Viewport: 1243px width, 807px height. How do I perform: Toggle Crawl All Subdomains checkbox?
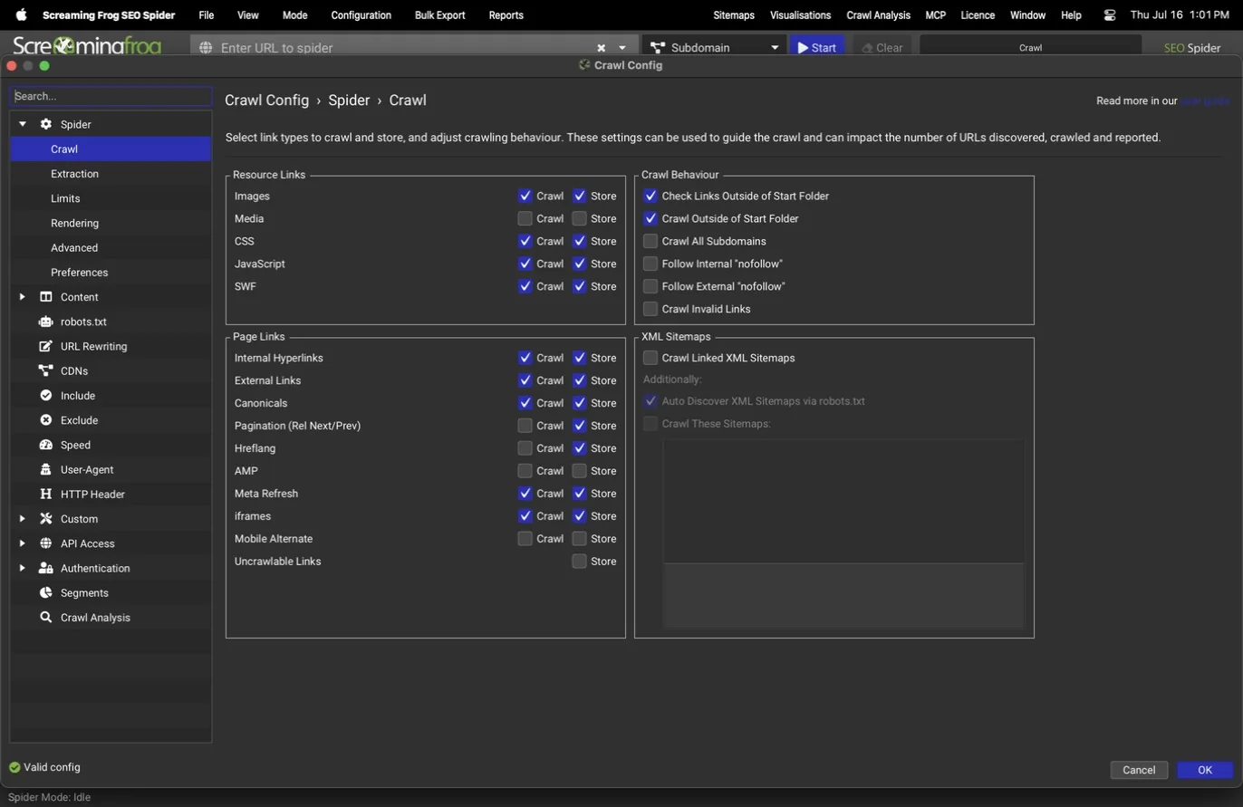click(x=650, y=241)
